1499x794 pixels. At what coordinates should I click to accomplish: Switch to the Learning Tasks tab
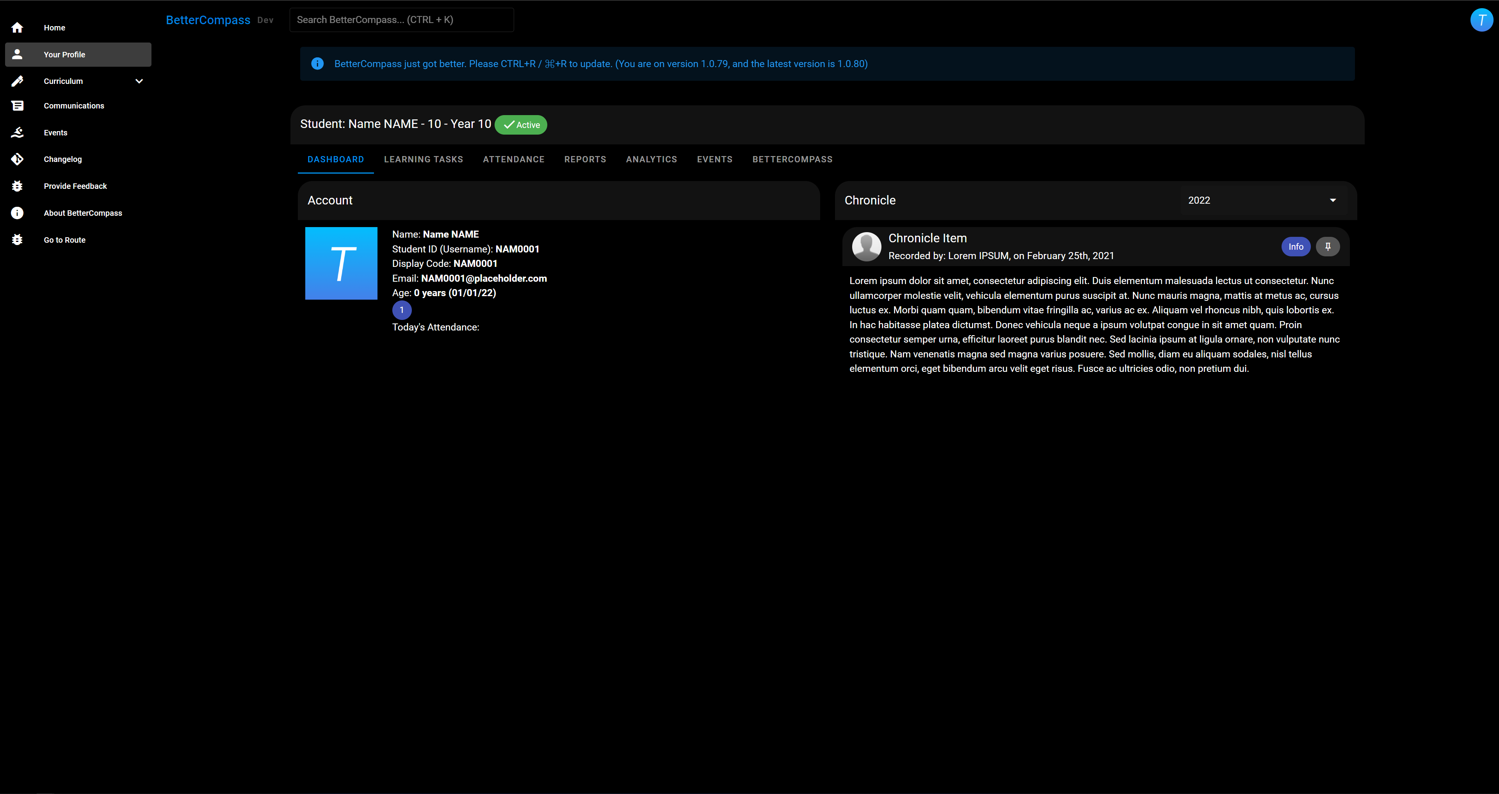(423, 159)
